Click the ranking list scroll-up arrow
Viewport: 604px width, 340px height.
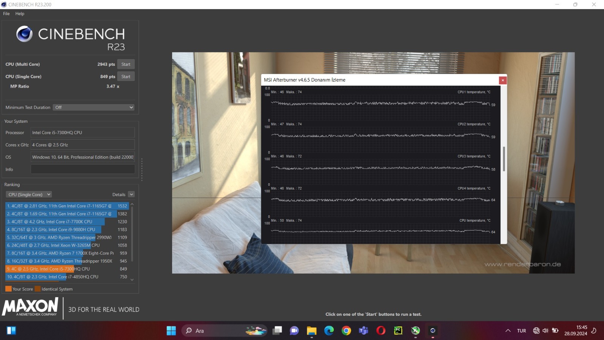coord(132,204)
